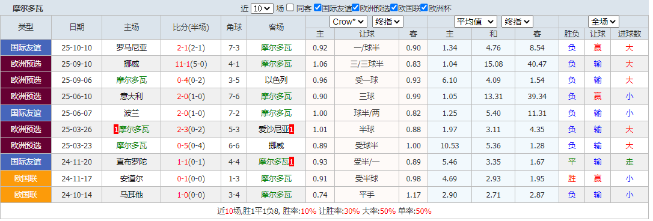The image size is (653, 221).
Task: Click the 让球 header in the results columns
Action: (598, 34)
